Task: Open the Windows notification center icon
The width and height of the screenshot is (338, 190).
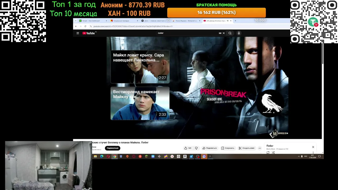Action: click(319, 156)
